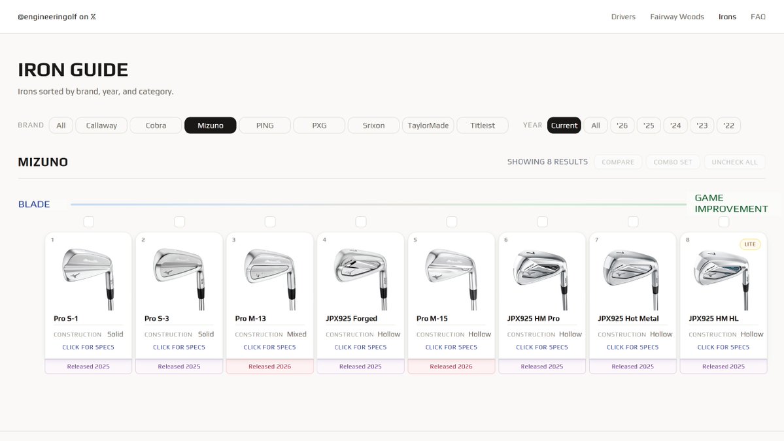Click the Uncheck All button
784x441 pixels.
(x=734, y=162)
